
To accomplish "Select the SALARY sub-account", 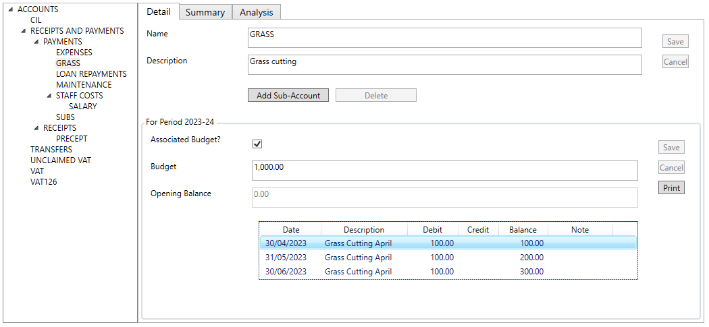I will coord(83,107).
